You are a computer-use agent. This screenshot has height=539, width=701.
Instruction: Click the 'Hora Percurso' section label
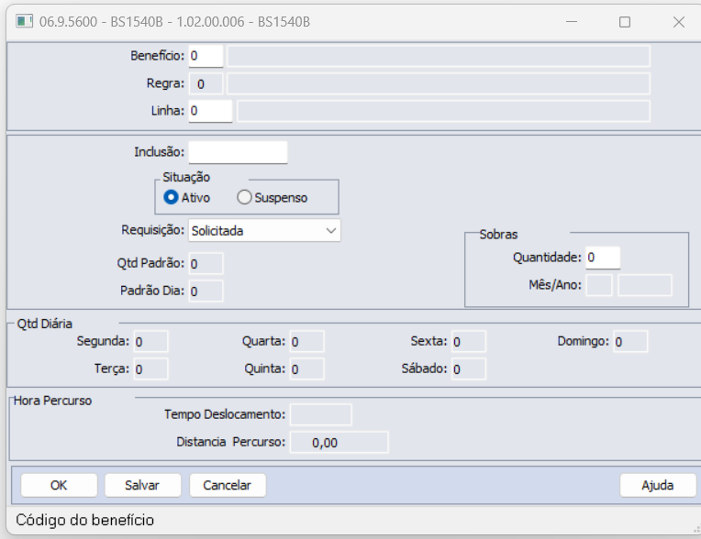click(x=52, y=401)
